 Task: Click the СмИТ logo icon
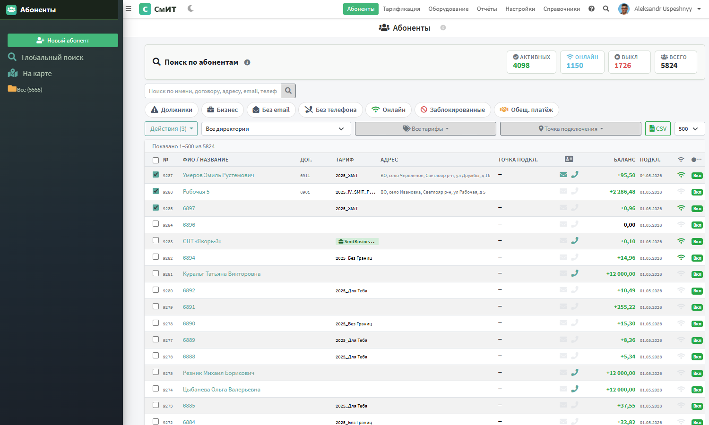(145, 9)
